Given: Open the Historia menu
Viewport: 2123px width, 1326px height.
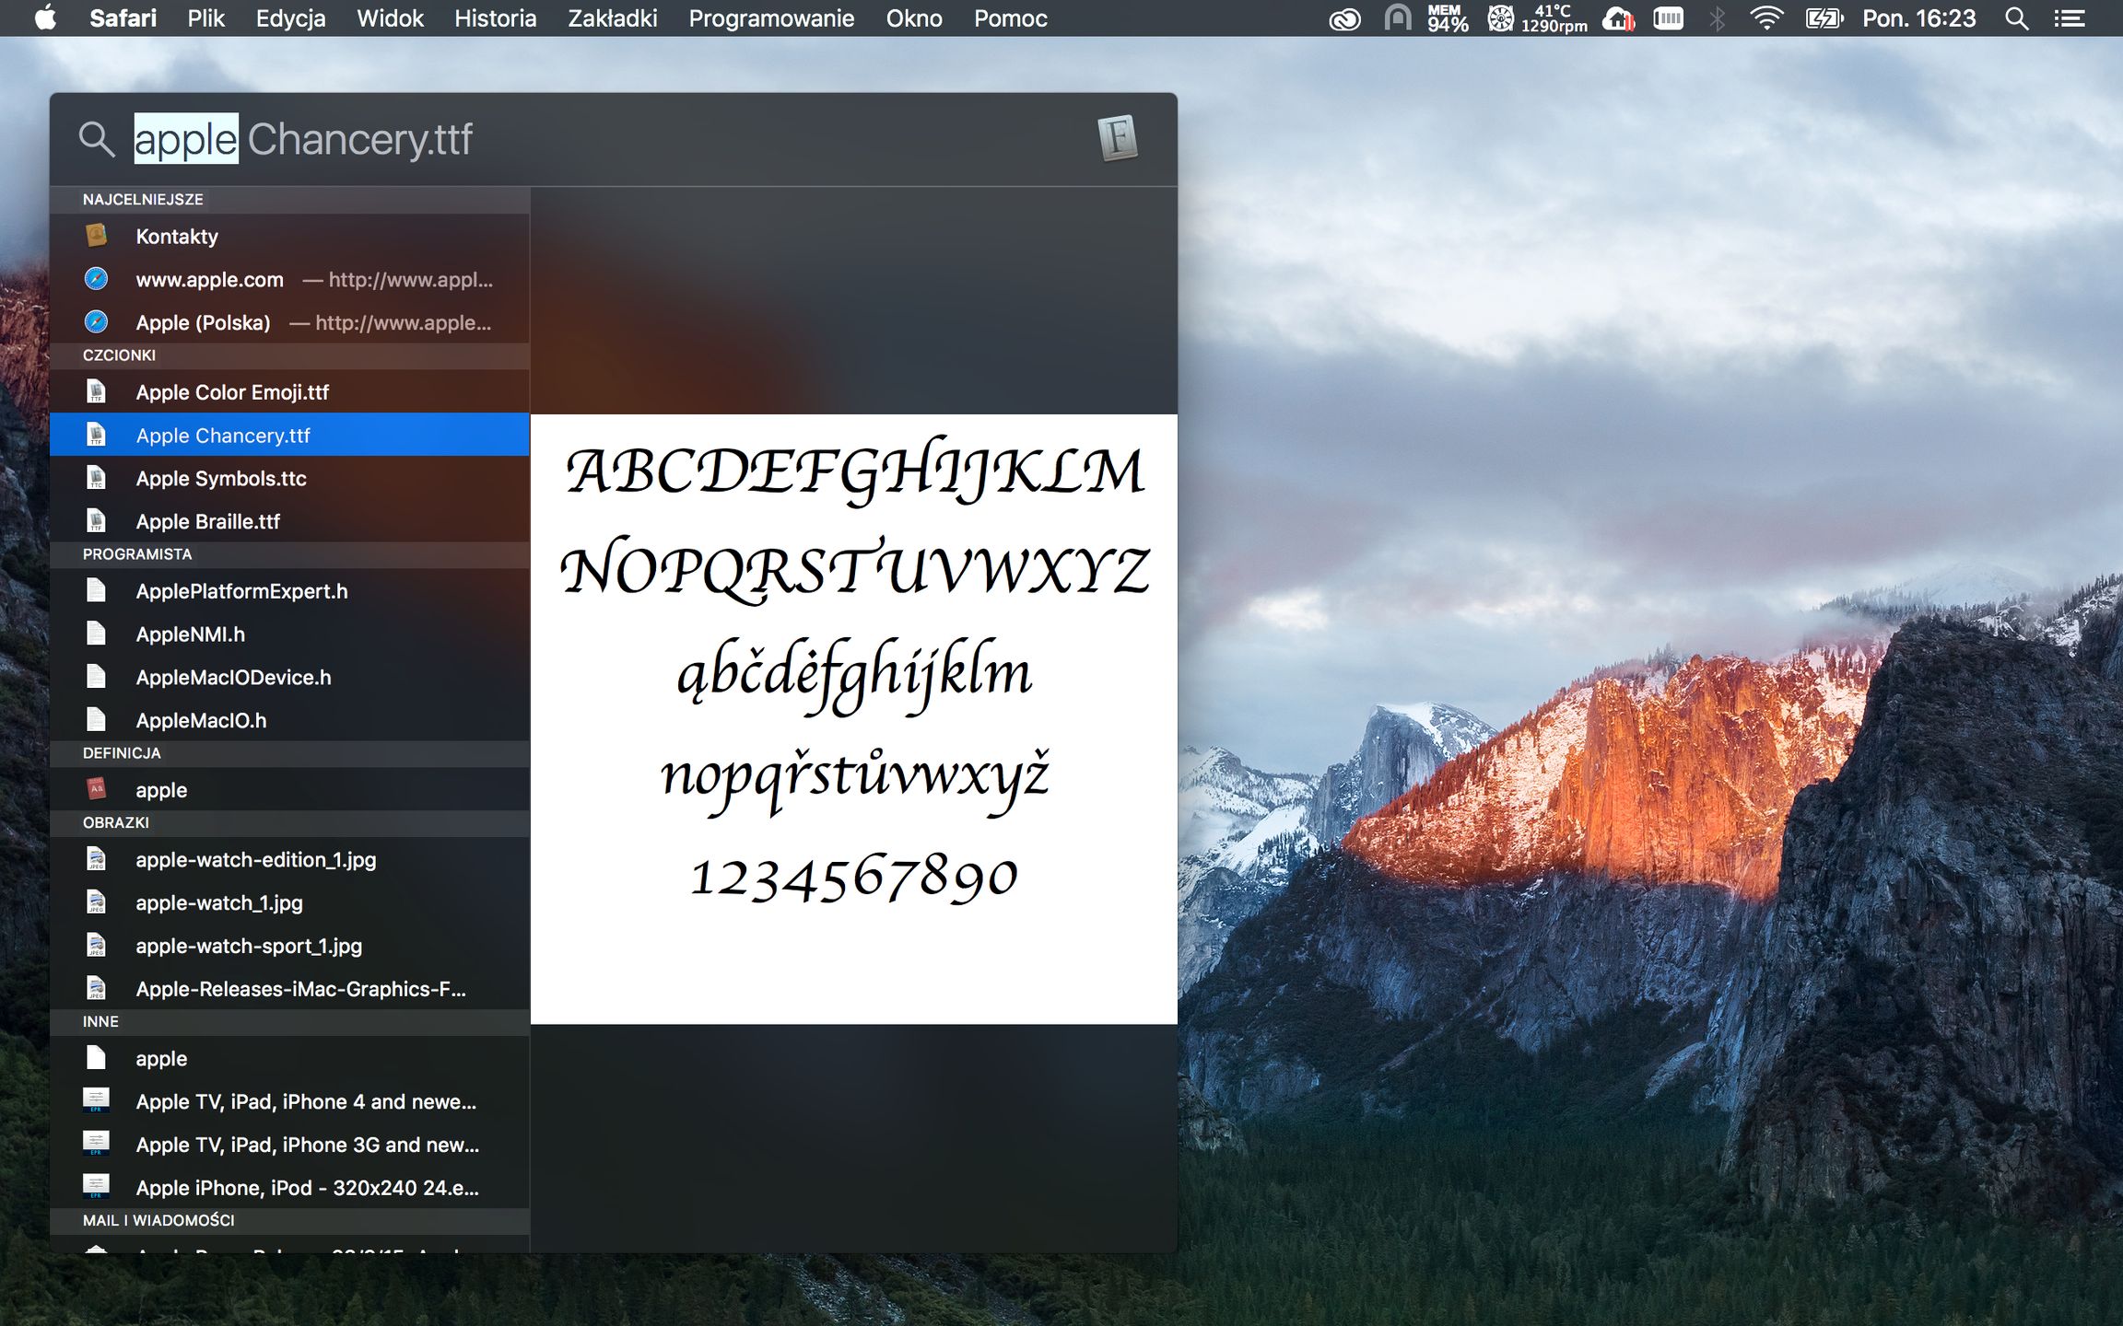Looking at the screenshot, I should [495, 18].
